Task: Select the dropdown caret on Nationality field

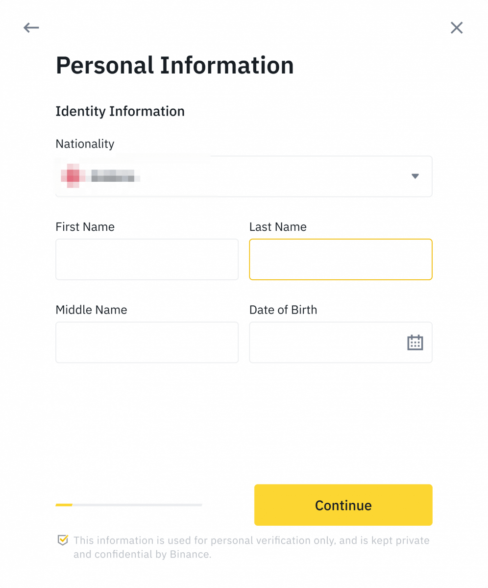Action: pyautogui.click(x=415, y=176)
